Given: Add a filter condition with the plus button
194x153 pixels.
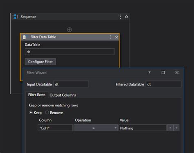Looking at the screenshot, I should click(176, 128).
